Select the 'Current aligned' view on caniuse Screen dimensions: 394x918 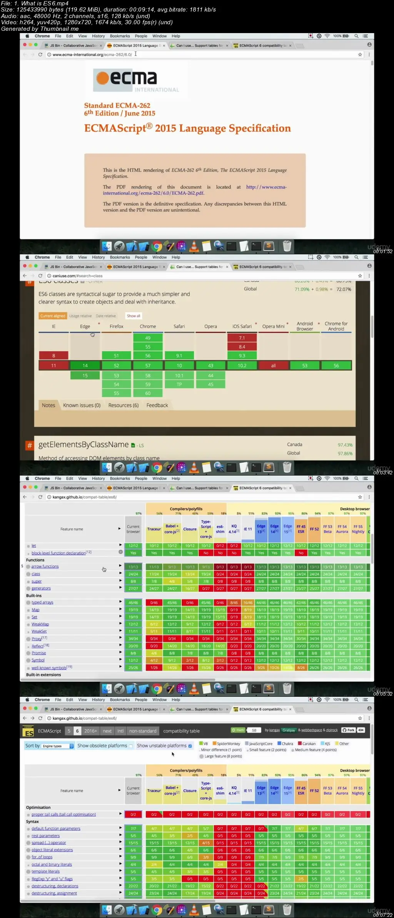pos(53,316)
